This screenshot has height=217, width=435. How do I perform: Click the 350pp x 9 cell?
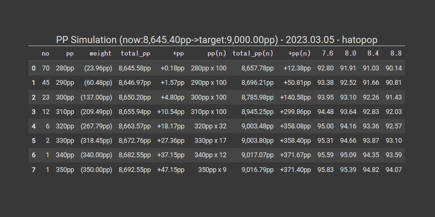(x=212, y=170)
